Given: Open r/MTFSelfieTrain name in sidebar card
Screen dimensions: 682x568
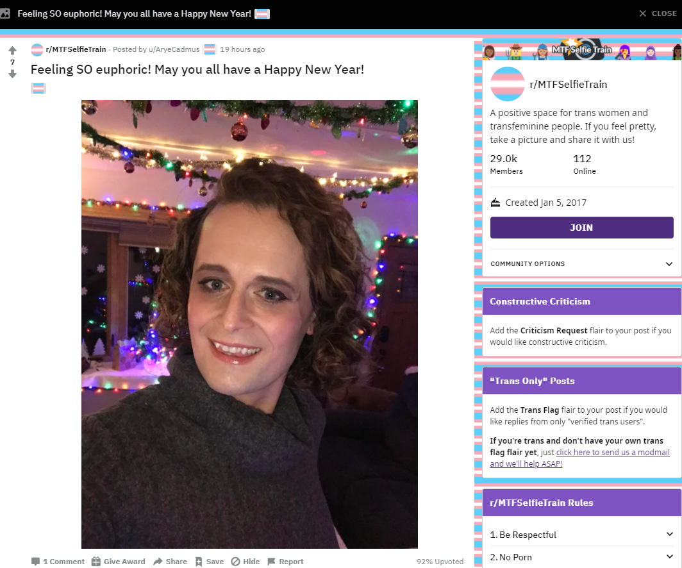Looking at the screenshot, I should (x=568, y=85).
